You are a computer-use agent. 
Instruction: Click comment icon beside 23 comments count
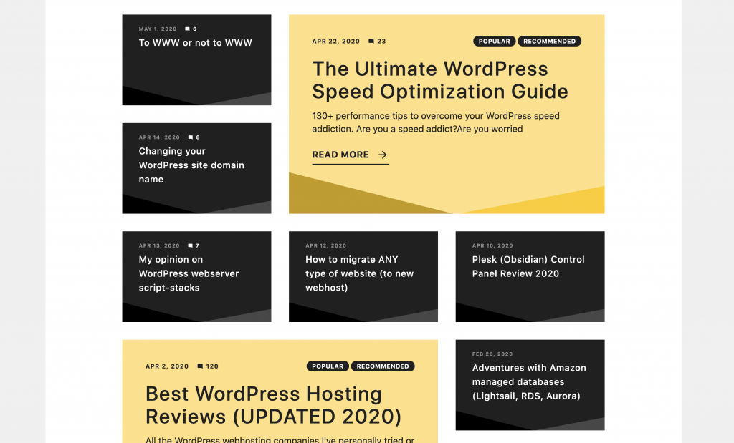click(x=371, y=42)
